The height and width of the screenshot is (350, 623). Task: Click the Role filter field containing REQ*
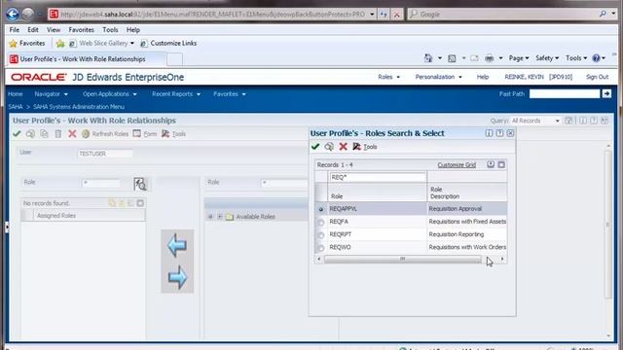coord(378,177)
